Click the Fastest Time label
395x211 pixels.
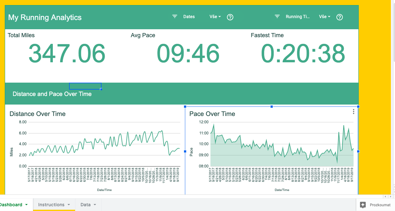(x=267, y=35)
